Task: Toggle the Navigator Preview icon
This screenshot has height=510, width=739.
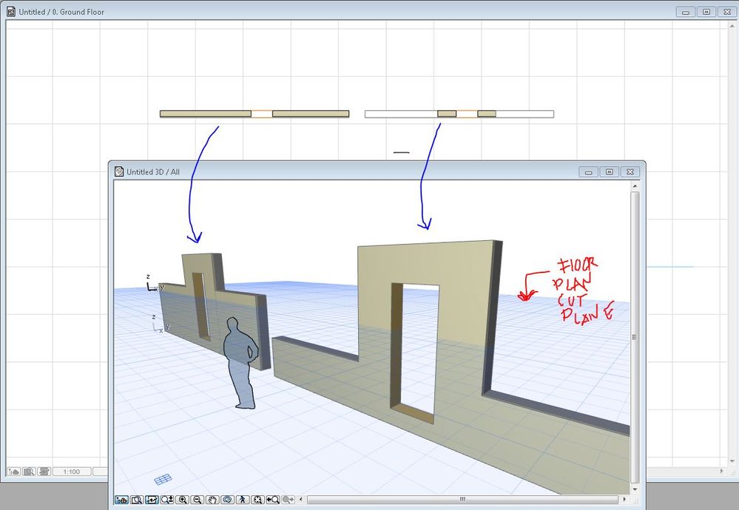Action: [x=137, y=500]
